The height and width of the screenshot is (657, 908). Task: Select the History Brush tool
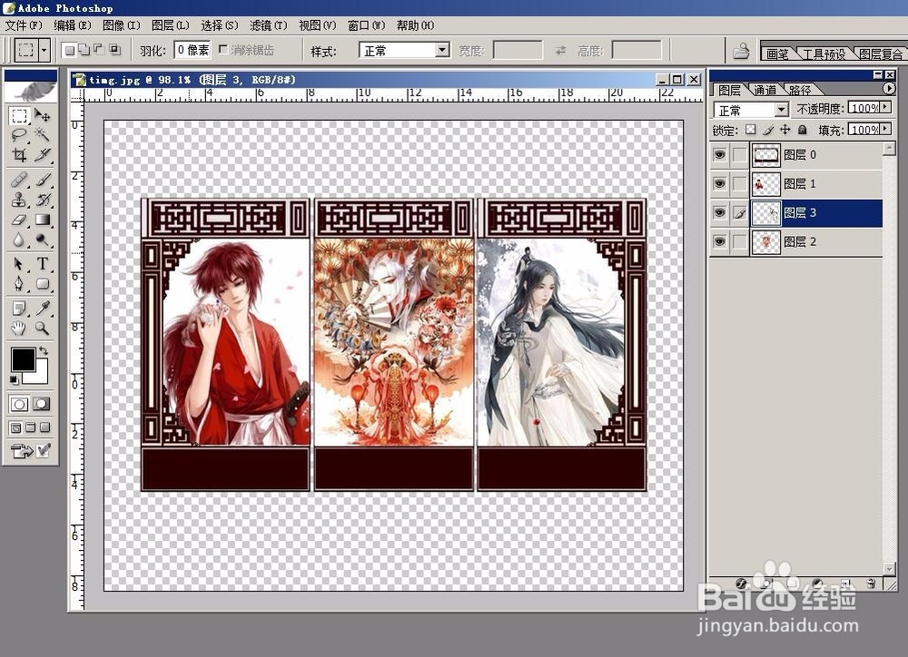[x=42, y=201]
